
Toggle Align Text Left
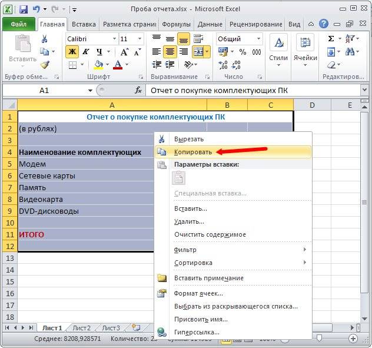point(157,51)
